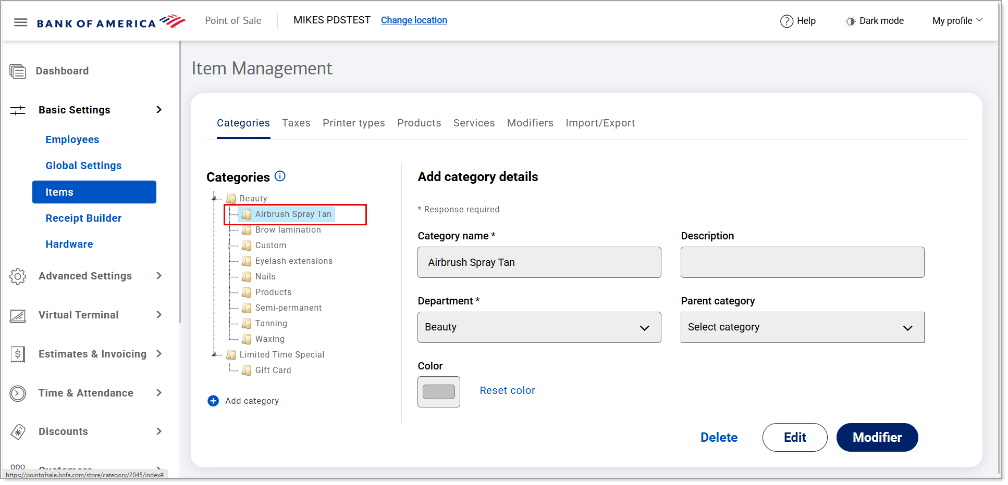The width and height of the screenshot is (1008, 485).
Task: Expand the Virtual Terminal chevron
Action: coord(159,315)
